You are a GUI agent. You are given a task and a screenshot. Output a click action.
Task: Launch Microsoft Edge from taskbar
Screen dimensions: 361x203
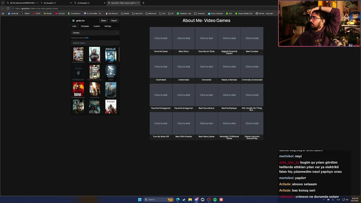tap(178, 200)
